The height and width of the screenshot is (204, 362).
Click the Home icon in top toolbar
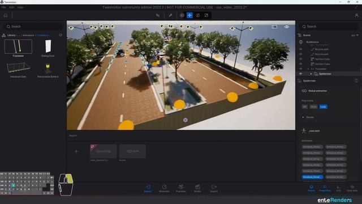pos(6,15)
